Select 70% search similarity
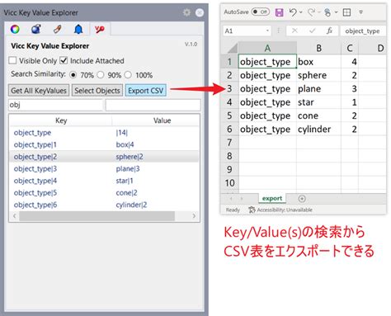 pos(73,75)
